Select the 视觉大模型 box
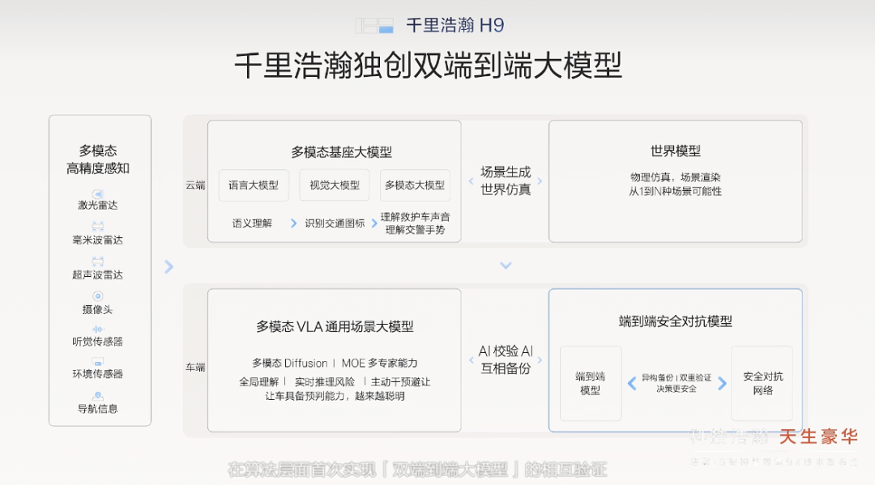 click(335, 185)
